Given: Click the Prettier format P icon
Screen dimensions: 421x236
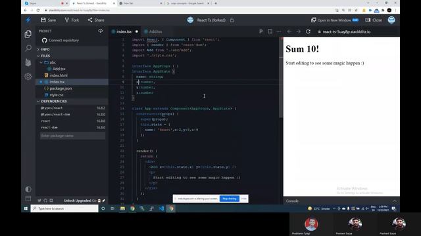Looking at the screenshot, I should [260, 31].
